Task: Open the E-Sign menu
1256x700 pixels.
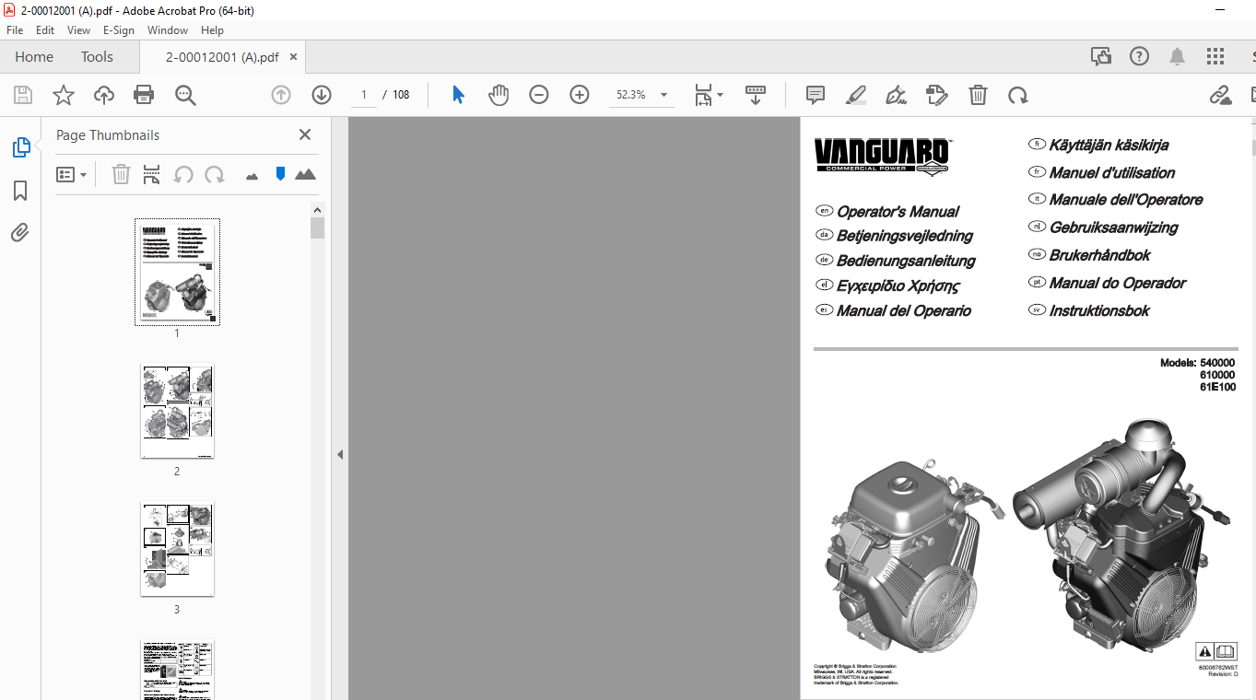Action: tap(119, 30)
